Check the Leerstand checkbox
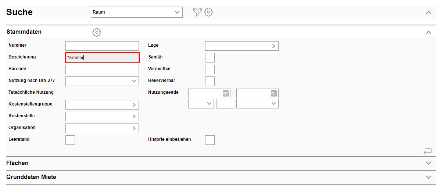 [x=70, y=140]
